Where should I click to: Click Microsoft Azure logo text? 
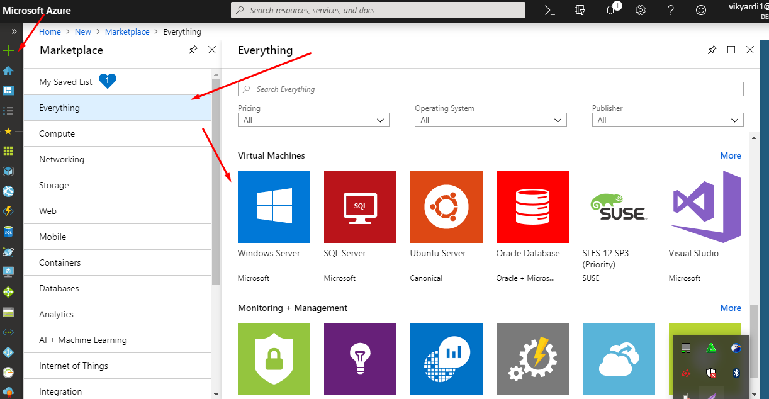point(36,10)
